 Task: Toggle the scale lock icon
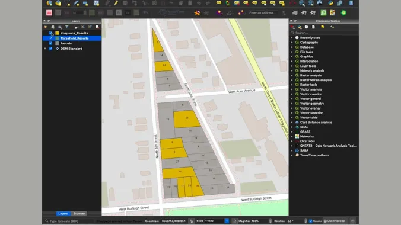click(x=234, y=221)
